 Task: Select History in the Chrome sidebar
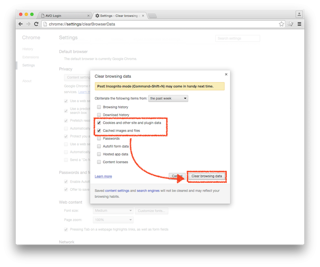coord(27,49)
